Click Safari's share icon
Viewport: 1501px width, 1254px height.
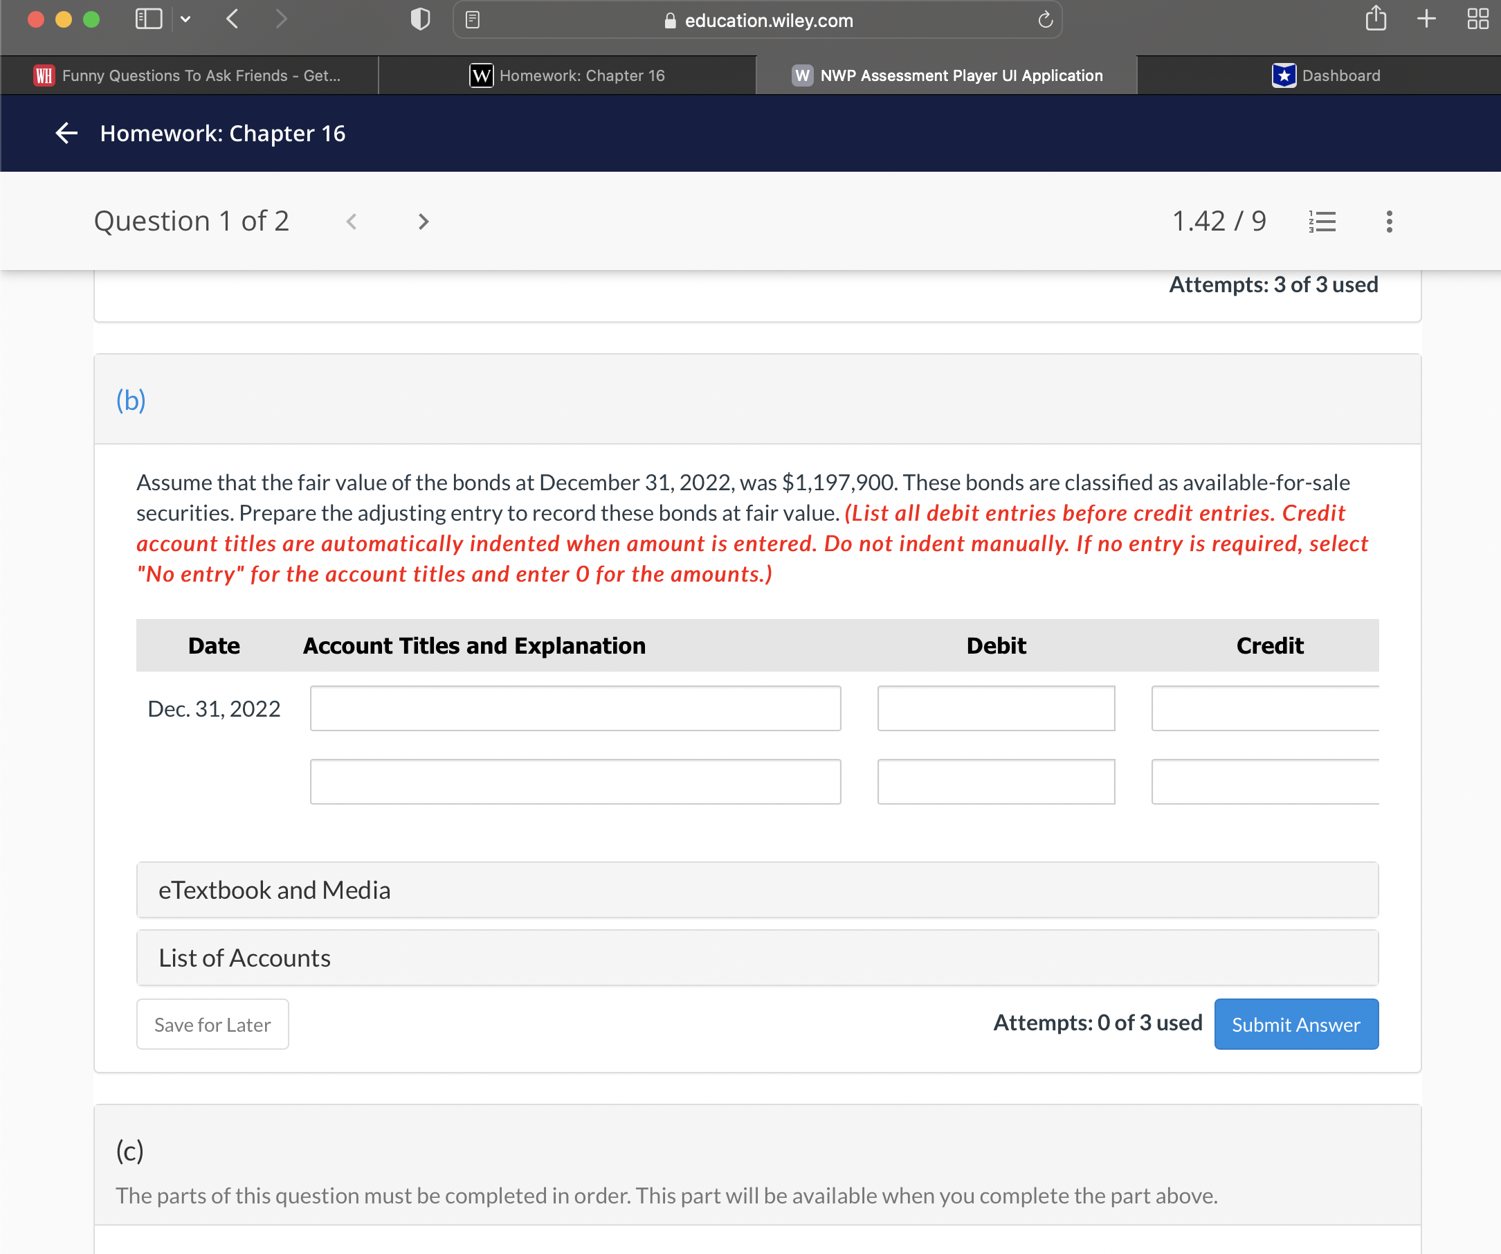click(x=1375, y=19)
